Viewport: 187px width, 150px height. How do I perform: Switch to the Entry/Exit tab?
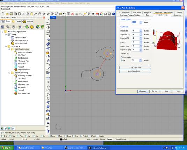tap(148, 13)
